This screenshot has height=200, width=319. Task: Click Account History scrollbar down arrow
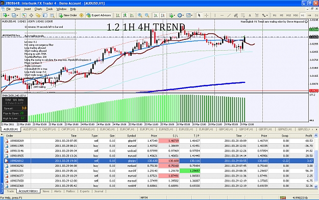click(316, 186)
